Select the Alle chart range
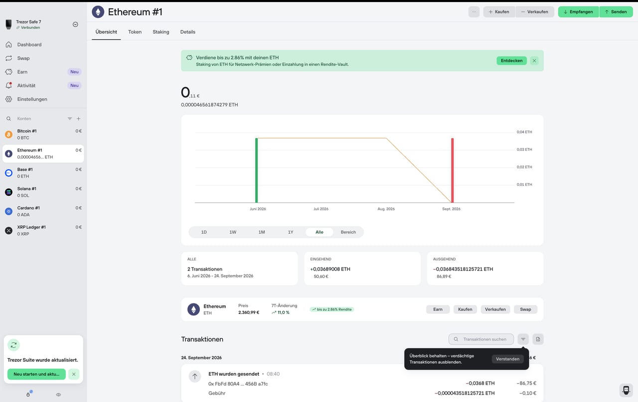This screenshot has height=402, width=638. click(319, 232)
